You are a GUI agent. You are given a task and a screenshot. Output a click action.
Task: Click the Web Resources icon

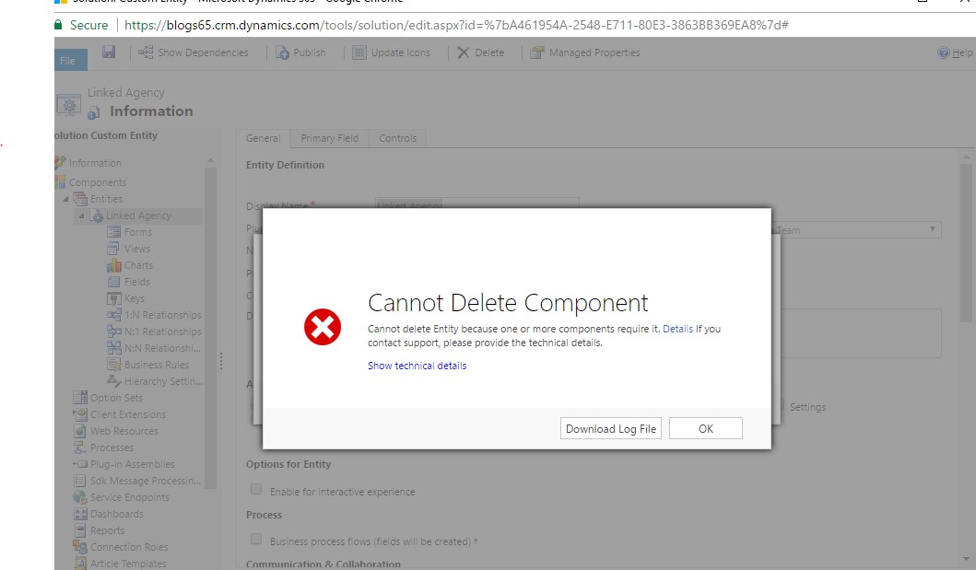pyautogui.click(x=80, y=431)
